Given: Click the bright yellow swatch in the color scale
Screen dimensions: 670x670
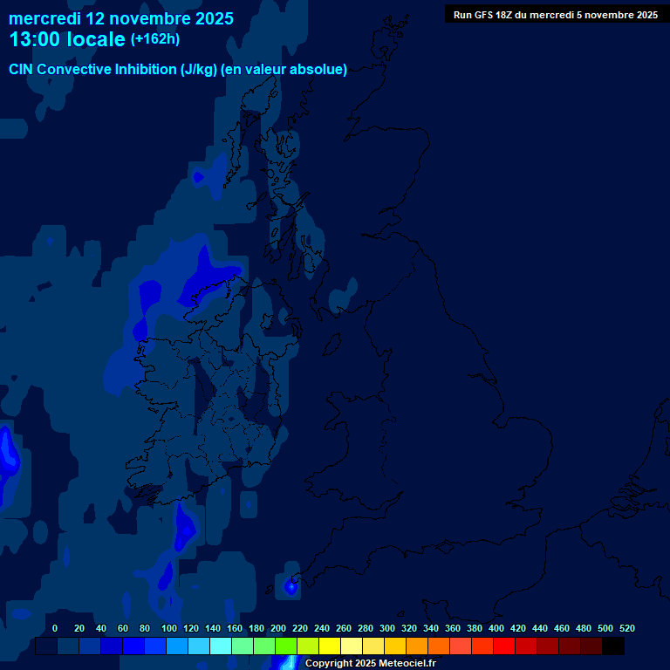Looking at the screenshot, I should tap(330, 646).
